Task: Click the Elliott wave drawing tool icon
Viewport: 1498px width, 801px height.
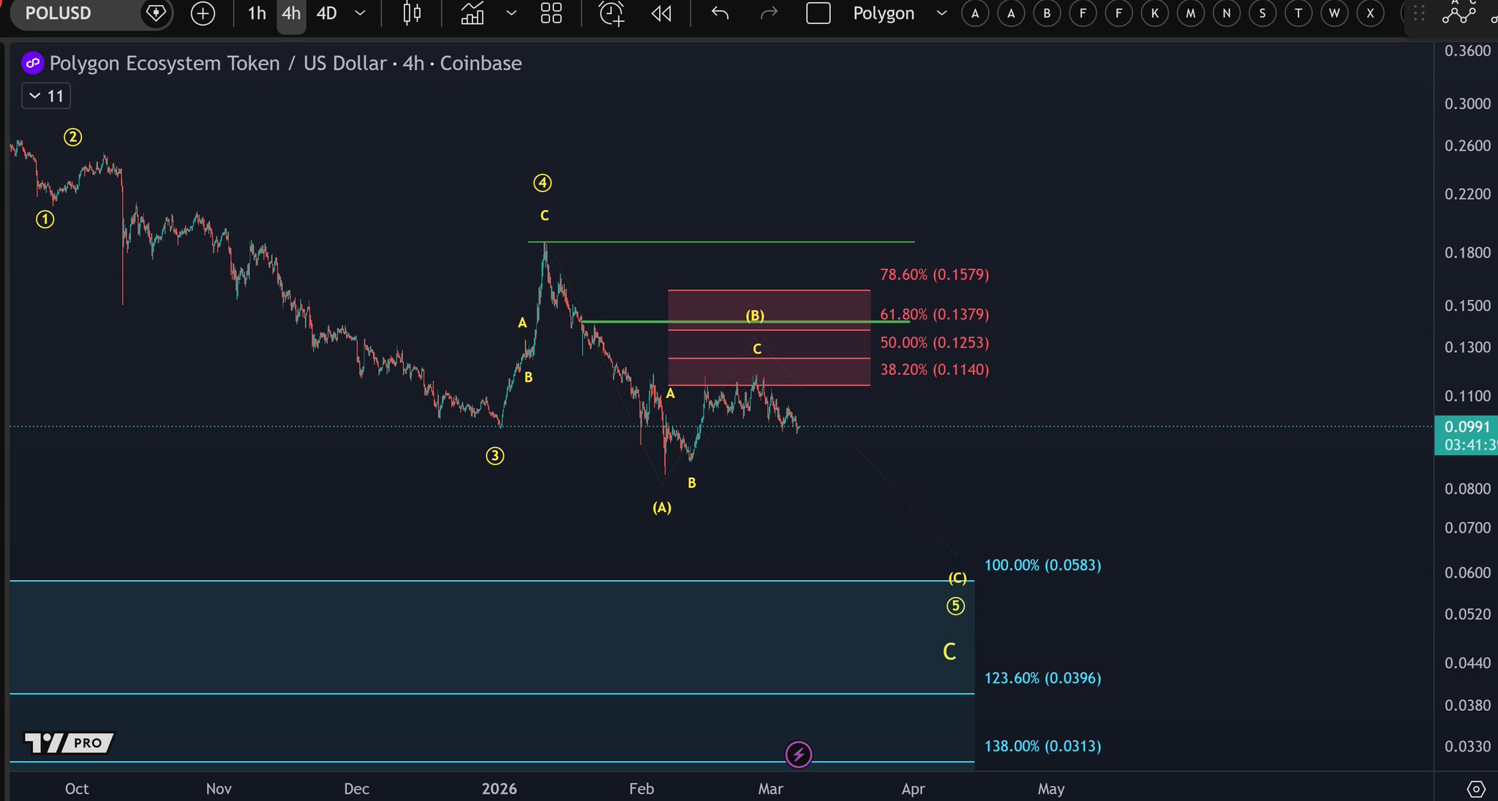Action: [x=1458, y=12]
